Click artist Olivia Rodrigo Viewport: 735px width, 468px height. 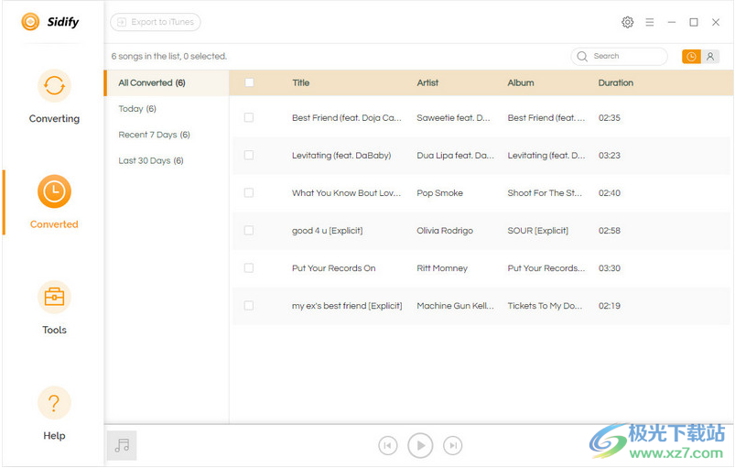tap(445, 231)
